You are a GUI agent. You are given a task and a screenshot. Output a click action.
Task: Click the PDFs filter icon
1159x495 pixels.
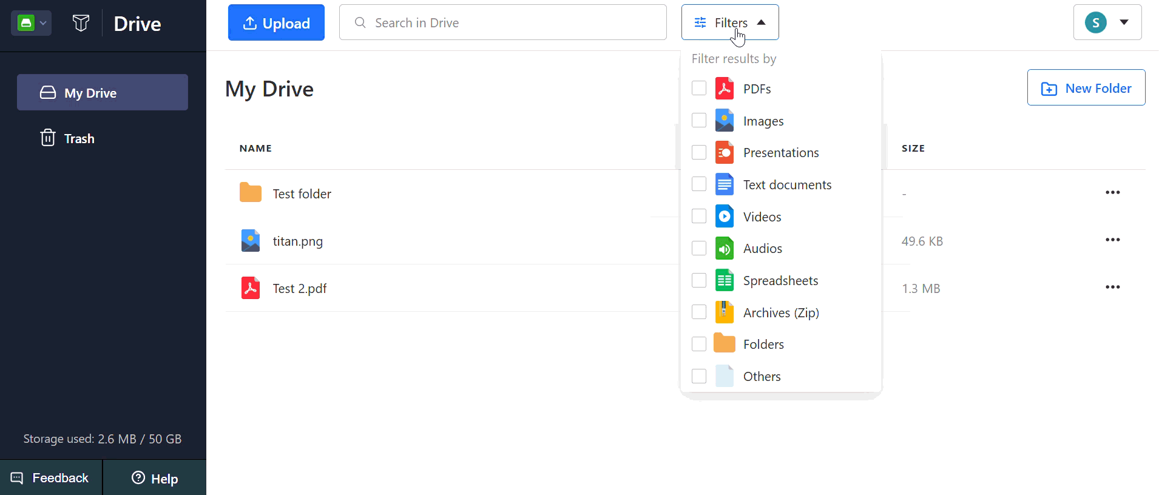pos(725,89)
